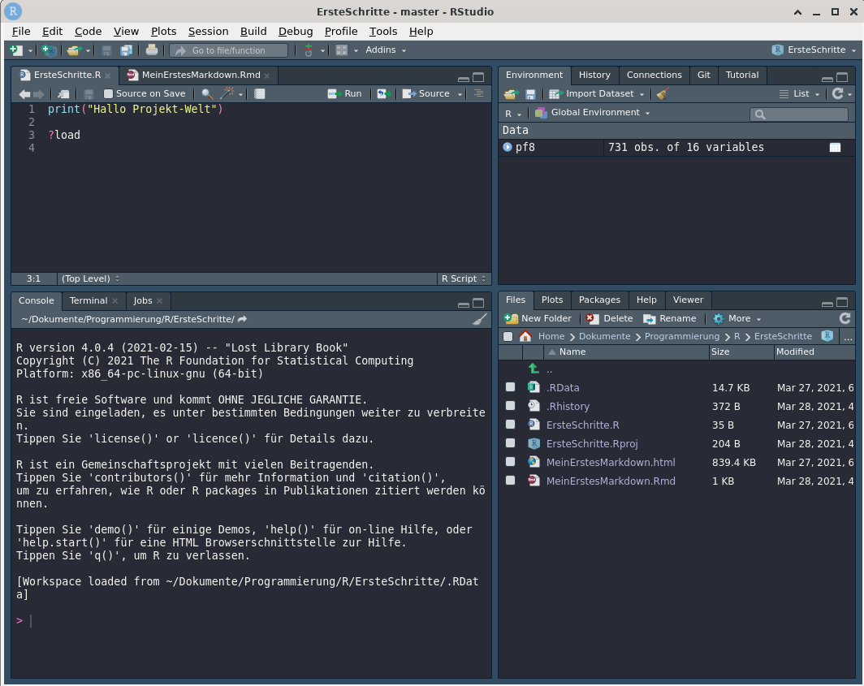
Task: Click the New File icon in main toolbar
Action: 16,50
